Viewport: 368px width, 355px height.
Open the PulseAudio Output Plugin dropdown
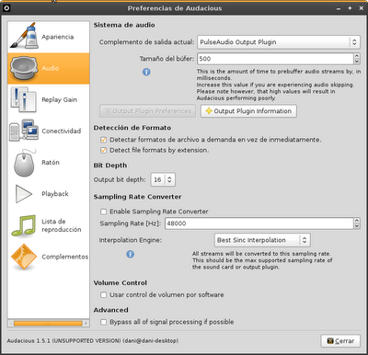tap(279, 42)
